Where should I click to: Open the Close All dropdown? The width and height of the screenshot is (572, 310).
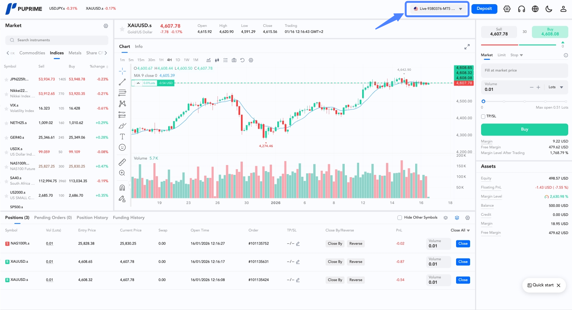[x=460, y=230]
